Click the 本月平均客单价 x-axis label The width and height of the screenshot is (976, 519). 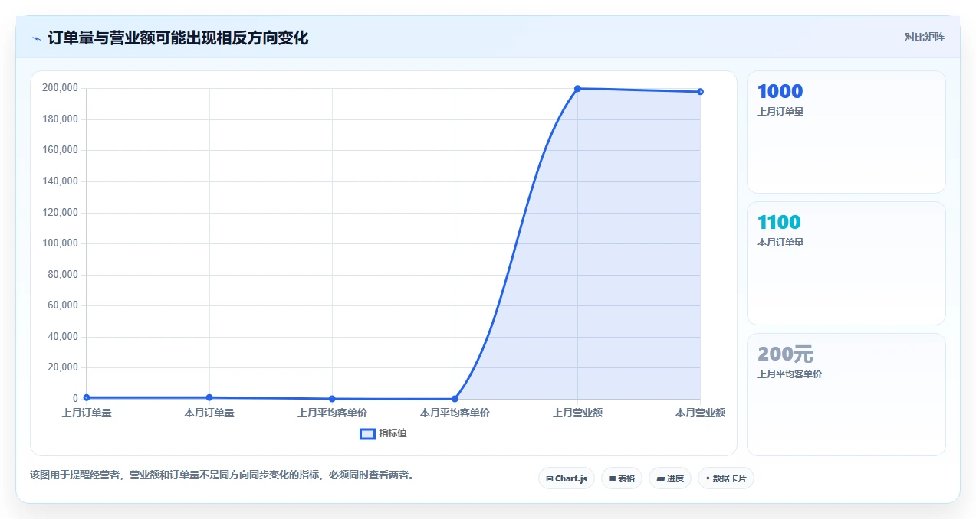(x=455, y=413)
